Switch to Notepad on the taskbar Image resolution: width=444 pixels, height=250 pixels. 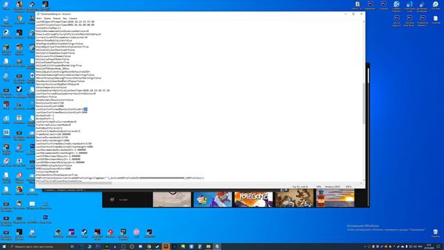point(217,247)
